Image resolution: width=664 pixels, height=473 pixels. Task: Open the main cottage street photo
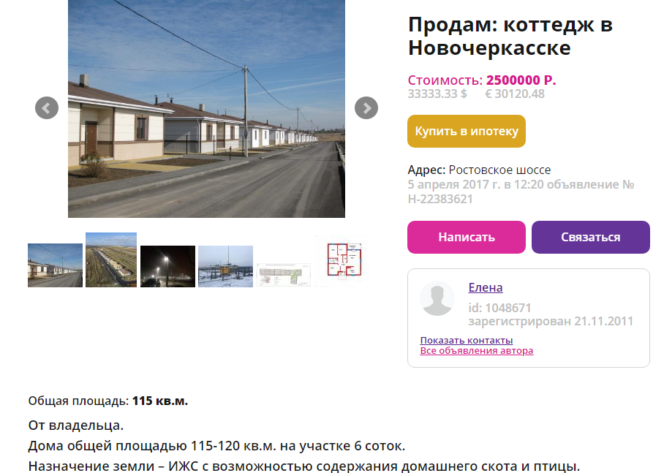pos(206,109)
